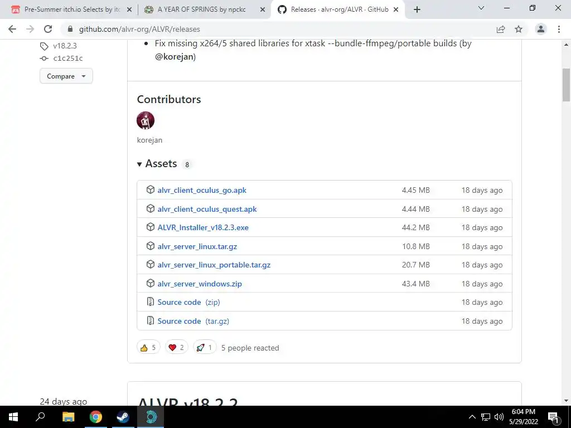
Task: Open the notification center icon
Action: click(553, 417)
